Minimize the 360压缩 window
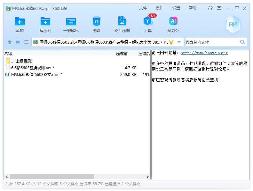Viewport: 253px width, 191px height. click(x=229, y=8)
